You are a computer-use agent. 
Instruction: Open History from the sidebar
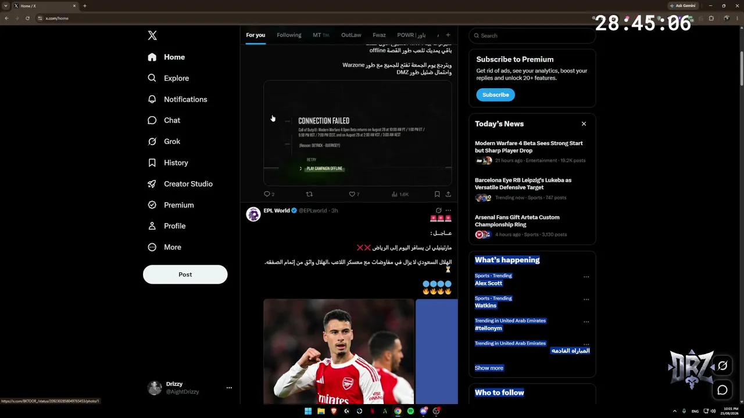point(168,163)
